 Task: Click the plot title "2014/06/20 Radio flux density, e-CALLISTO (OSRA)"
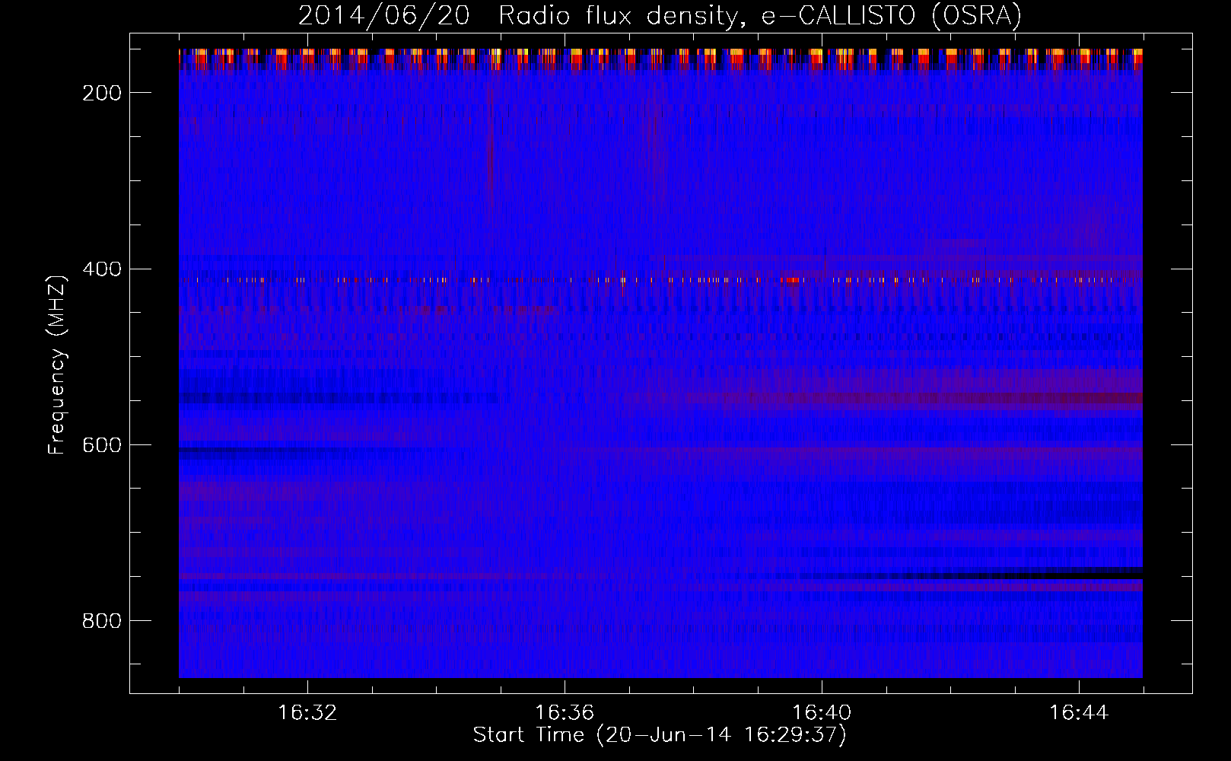[x=660, y=15]
